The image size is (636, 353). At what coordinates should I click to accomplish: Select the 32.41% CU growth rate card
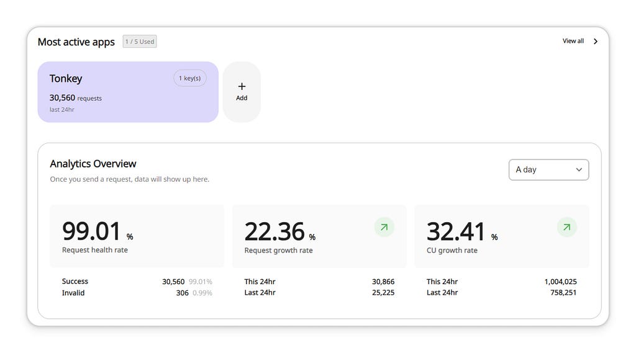(502, 236)
